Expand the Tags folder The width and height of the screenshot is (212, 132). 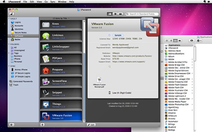9,53
